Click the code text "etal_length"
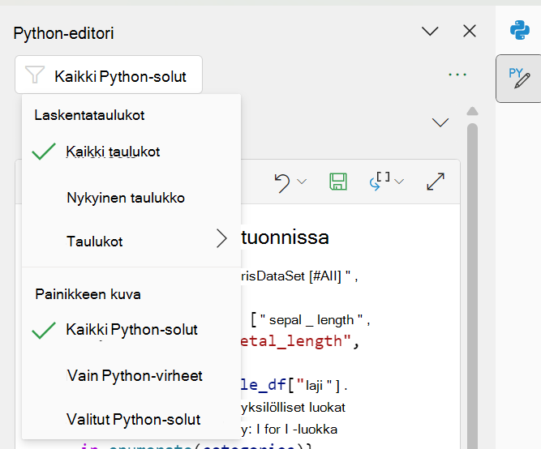541x449 pixels. (296, 341)
